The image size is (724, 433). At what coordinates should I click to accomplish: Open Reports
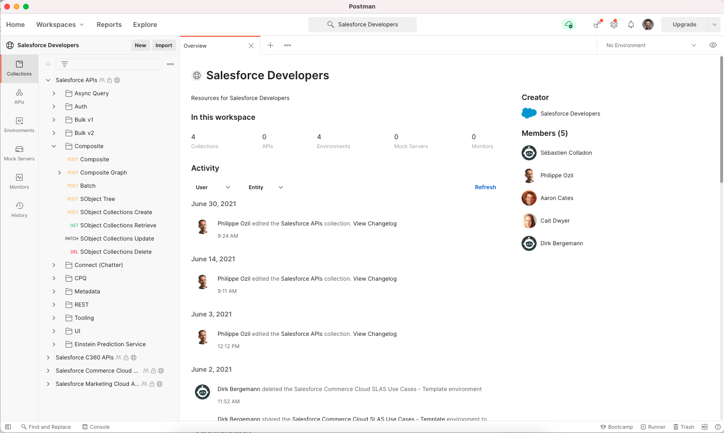pyautogui.click(x=109, y=25)
